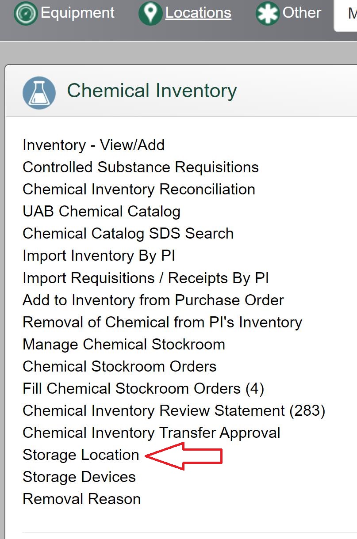Go to Controlled Substance Requisitions

click(140, 167)
